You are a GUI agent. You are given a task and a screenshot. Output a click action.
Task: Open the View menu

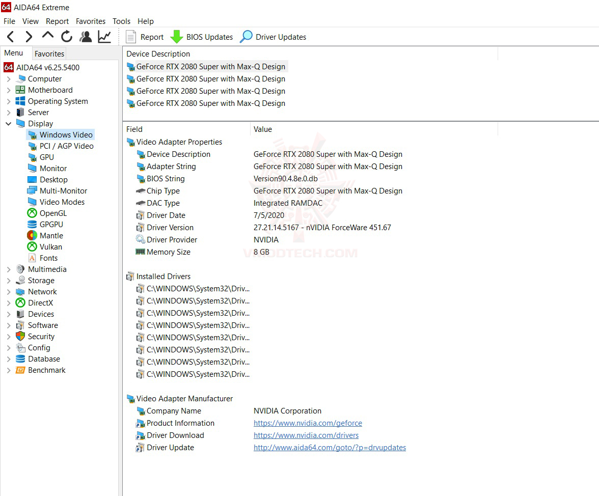tap(31, 21)
